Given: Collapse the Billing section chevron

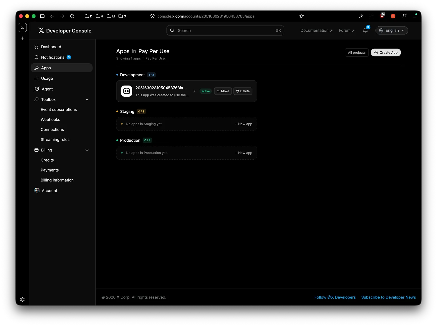Looking at the screenshot, I should click(87, 150).
